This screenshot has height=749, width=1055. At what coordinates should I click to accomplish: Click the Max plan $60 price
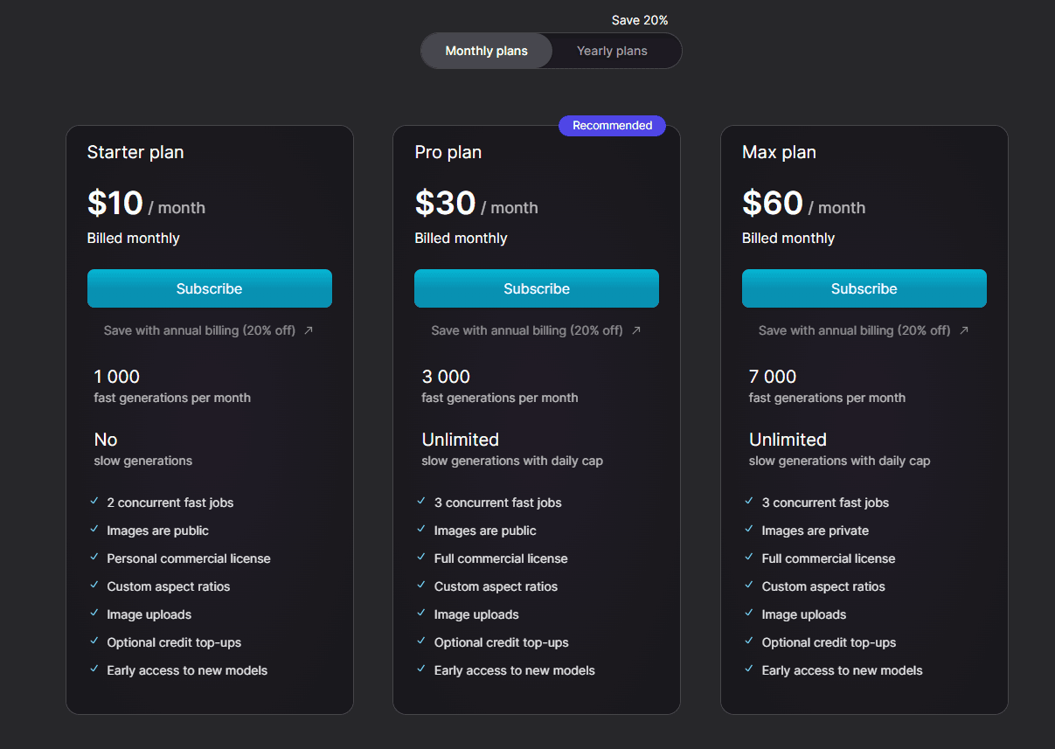(x=773, y=204)
